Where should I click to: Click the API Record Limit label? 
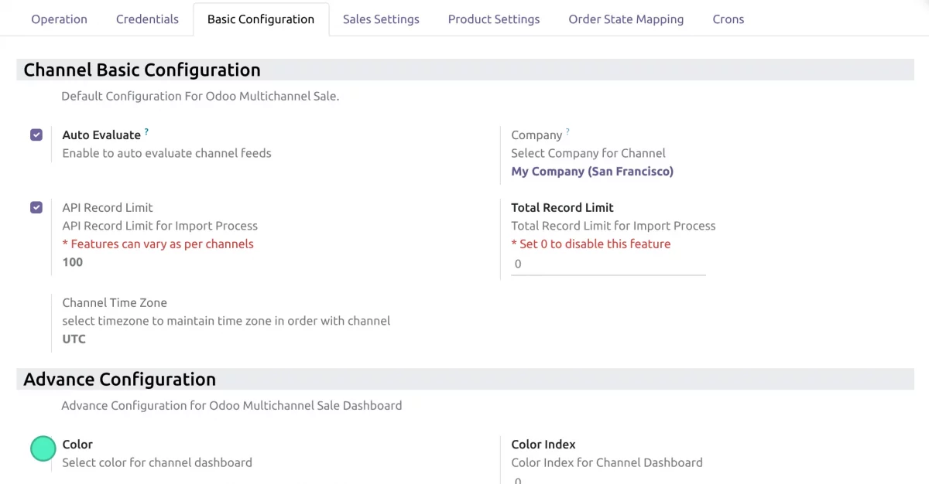[x=108, y=208]
